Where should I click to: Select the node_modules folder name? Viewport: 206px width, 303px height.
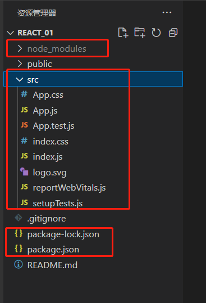(57, 49)
